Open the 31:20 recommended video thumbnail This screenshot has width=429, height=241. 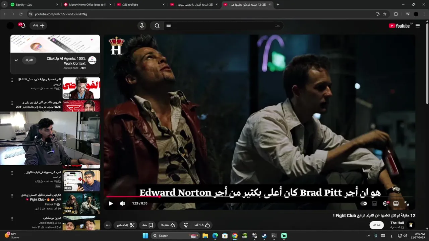click(81, 181)
